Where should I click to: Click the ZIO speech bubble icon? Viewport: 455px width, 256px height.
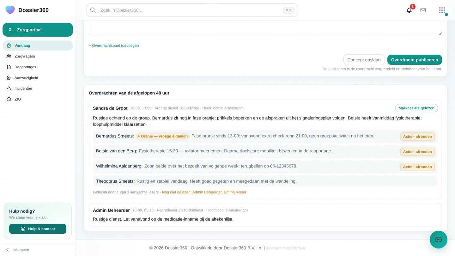9,99
